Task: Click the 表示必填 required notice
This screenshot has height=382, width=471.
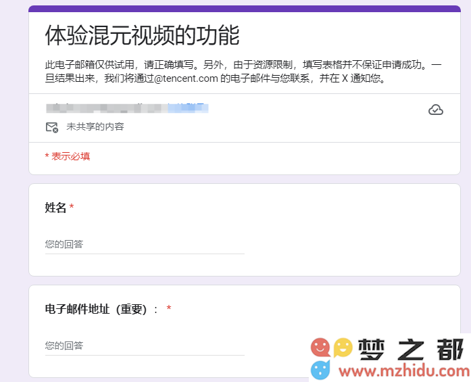Action: point(68,156)
